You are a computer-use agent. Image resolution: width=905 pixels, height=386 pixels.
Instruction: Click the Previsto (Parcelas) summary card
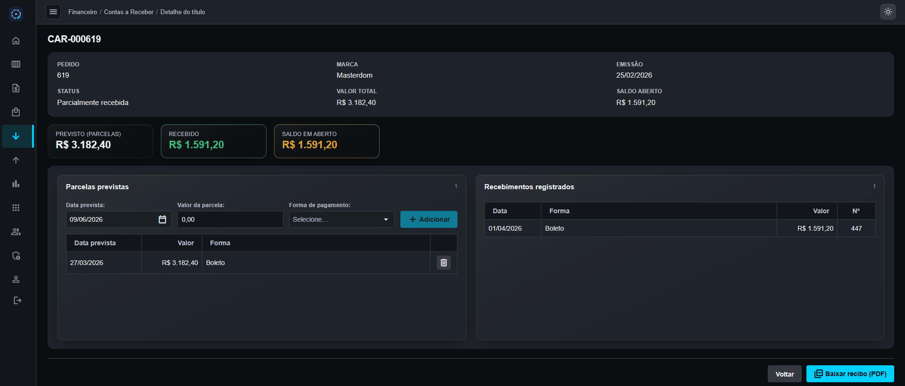coord(100,141)
